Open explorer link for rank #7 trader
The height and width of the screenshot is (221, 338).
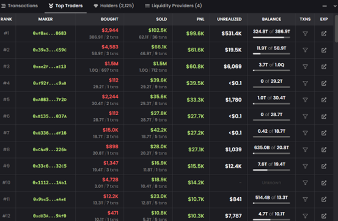pyautogui.click(x=324, y=133)
